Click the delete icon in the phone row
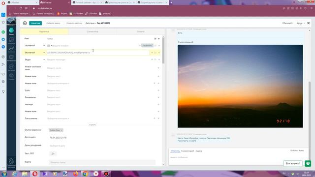The height and width of the screenshot is (177, 315). [159, 46]
